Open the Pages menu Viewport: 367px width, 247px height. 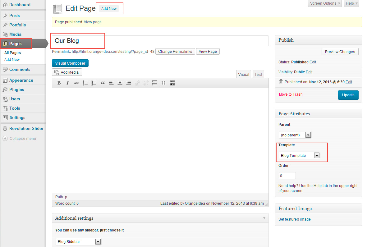pos(23,44)
